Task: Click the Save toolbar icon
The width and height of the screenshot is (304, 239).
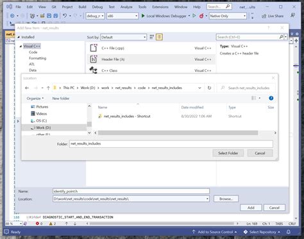Action: pos(49,16)
